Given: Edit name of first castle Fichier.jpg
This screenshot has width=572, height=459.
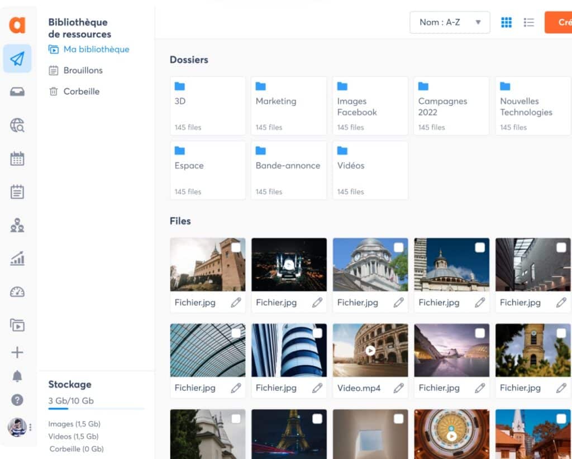Looking at the screenshot, I should [x=236, y=302].
